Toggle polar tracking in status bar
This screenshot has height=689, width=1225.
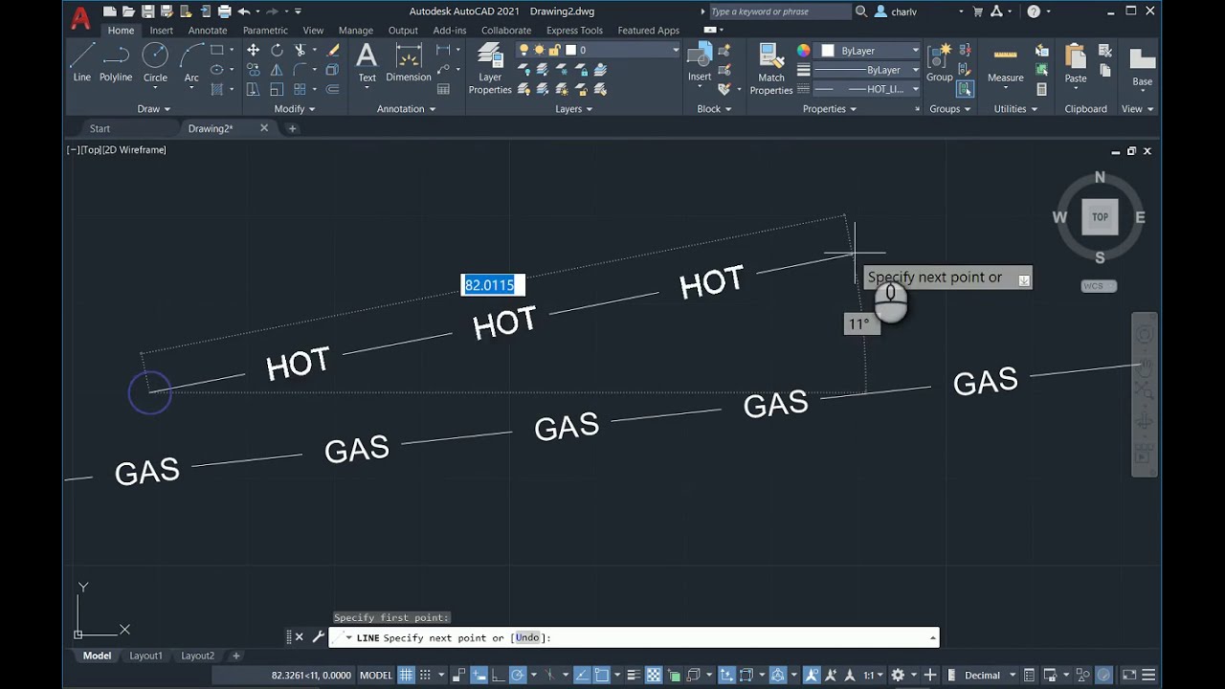tap(518, 675)
